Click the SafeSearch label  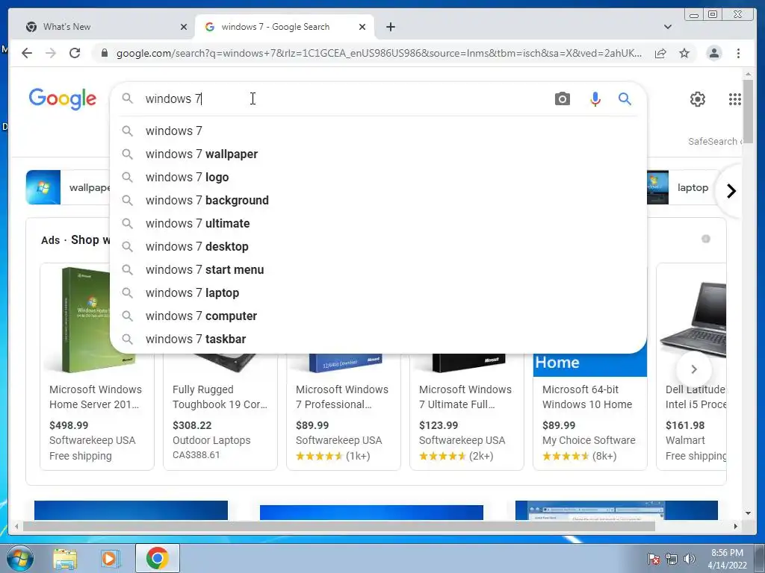point(714,141)
